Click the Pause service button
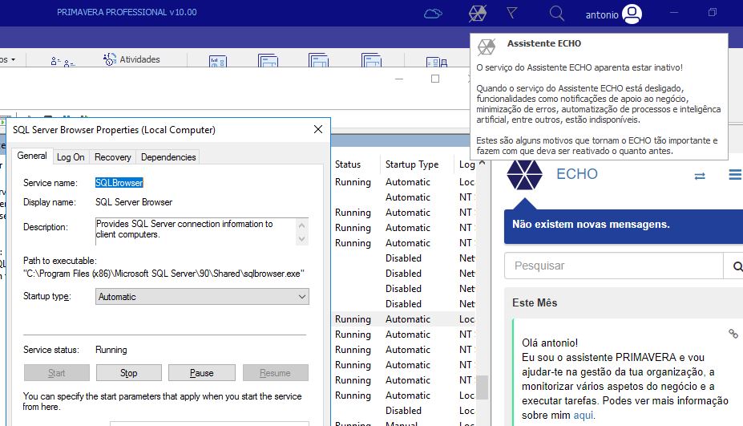 202,373
